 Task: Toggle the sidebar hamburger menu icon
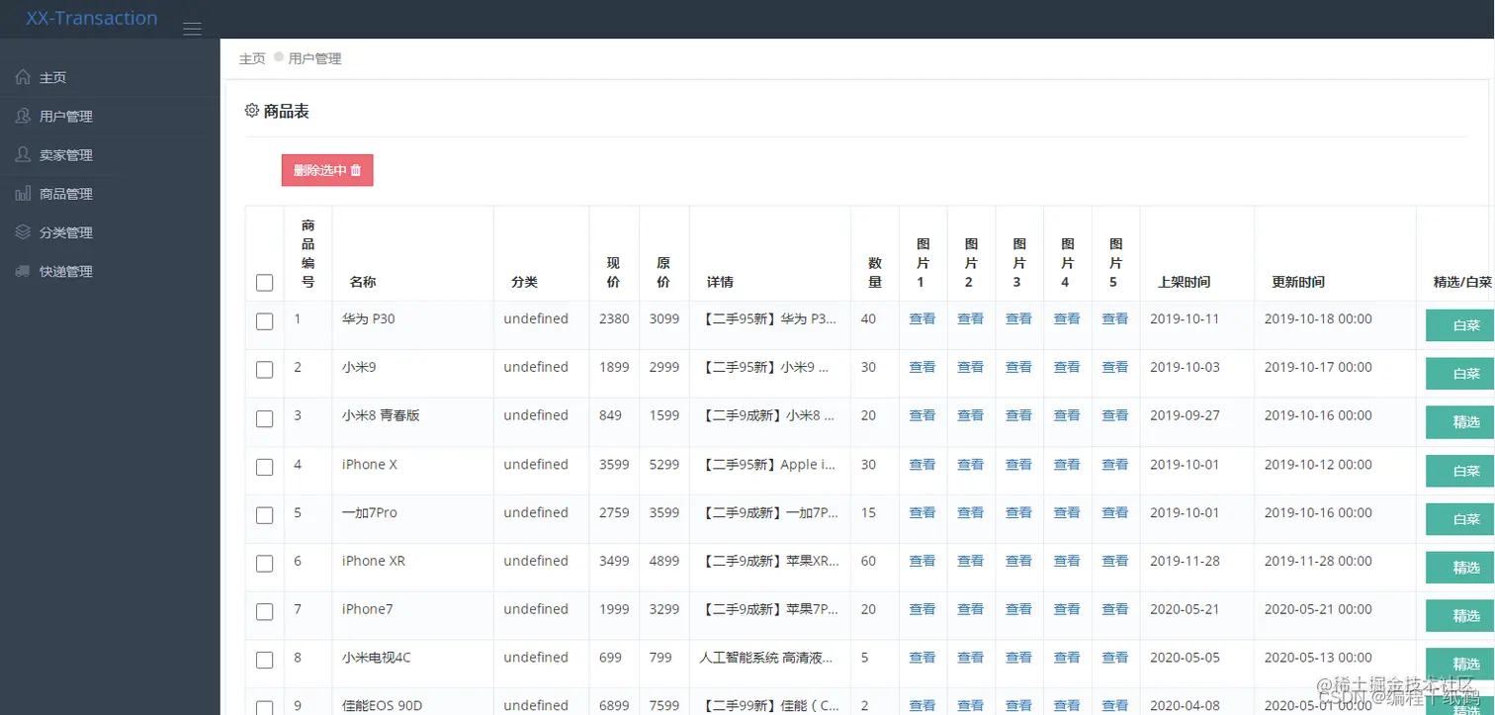(193, 29)
